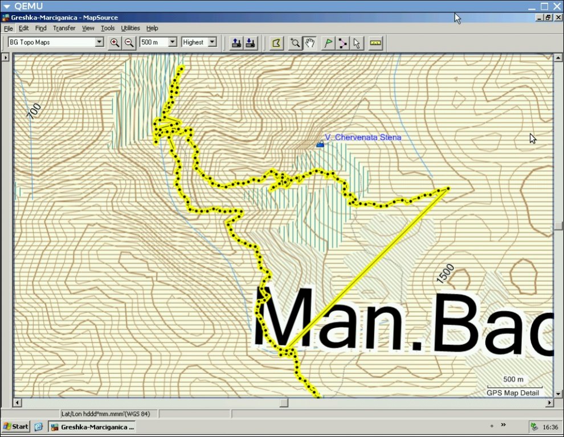Click the 700 contour elevation label

point(34,111)
